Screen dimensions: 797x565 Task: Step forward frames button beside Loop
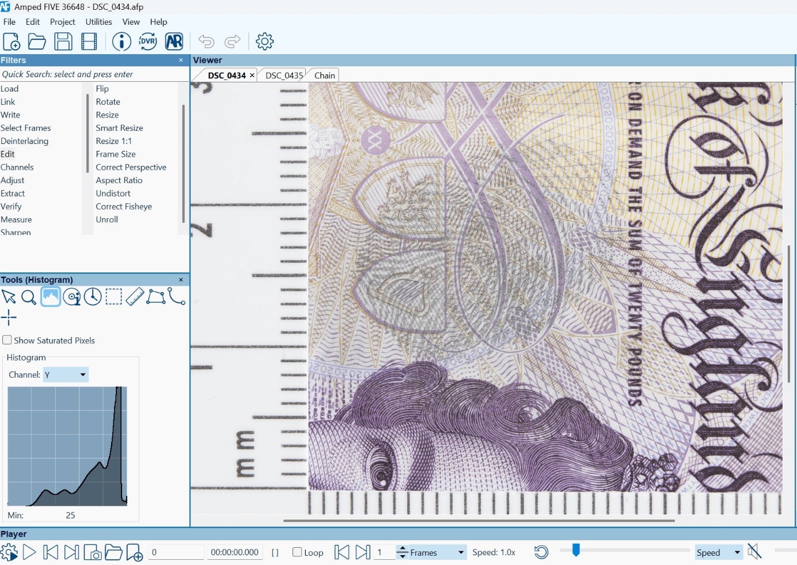click(x=363, y=552)
